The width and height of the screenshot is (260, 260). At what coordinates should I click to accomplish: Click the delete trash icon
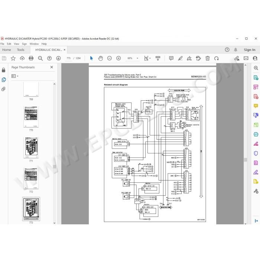coord(207,58)
